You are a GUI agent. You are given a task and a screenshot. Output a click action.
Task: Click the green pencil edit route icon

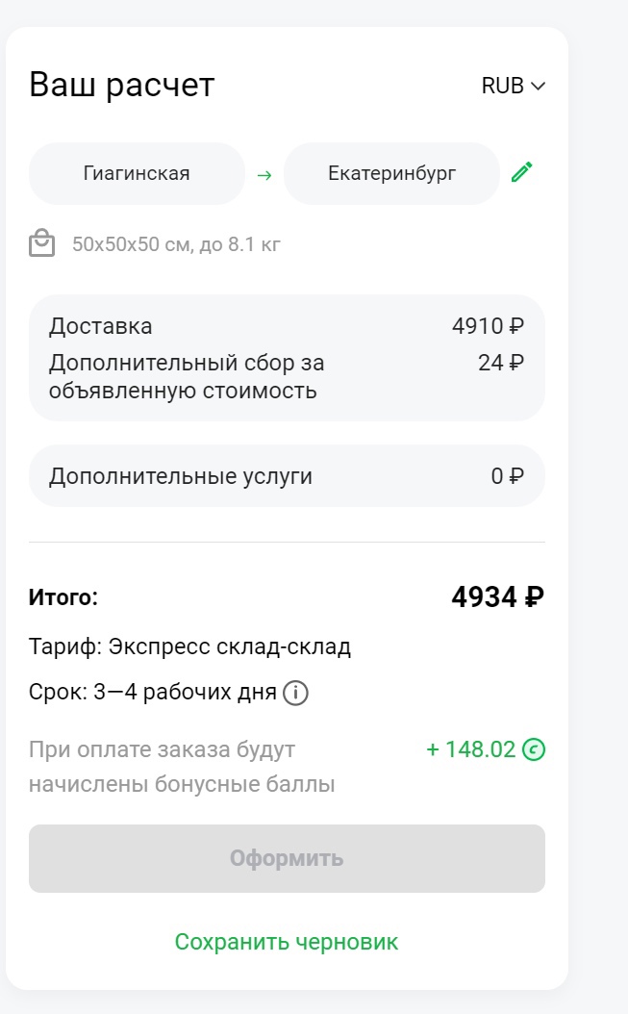[x=521, y=172]
